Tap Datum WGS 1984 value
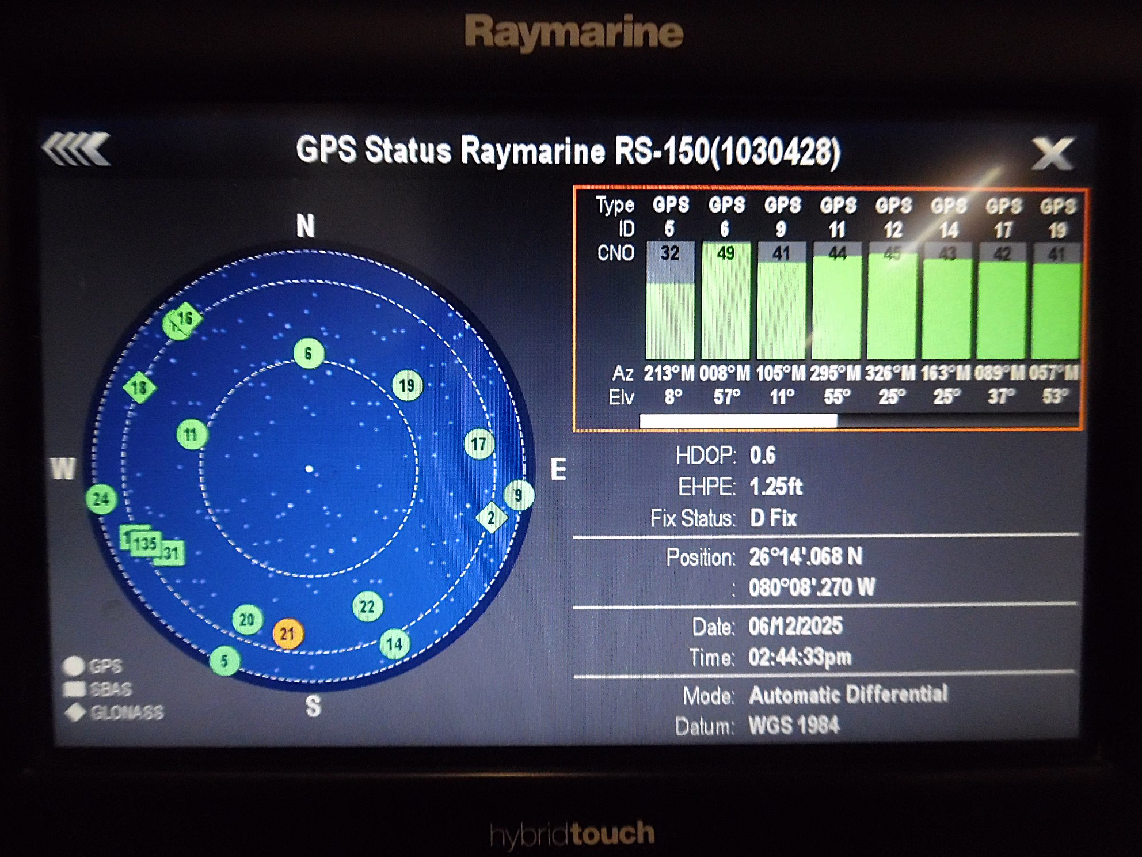Viewport: 1142px width, 857px height. coord(794,726)
